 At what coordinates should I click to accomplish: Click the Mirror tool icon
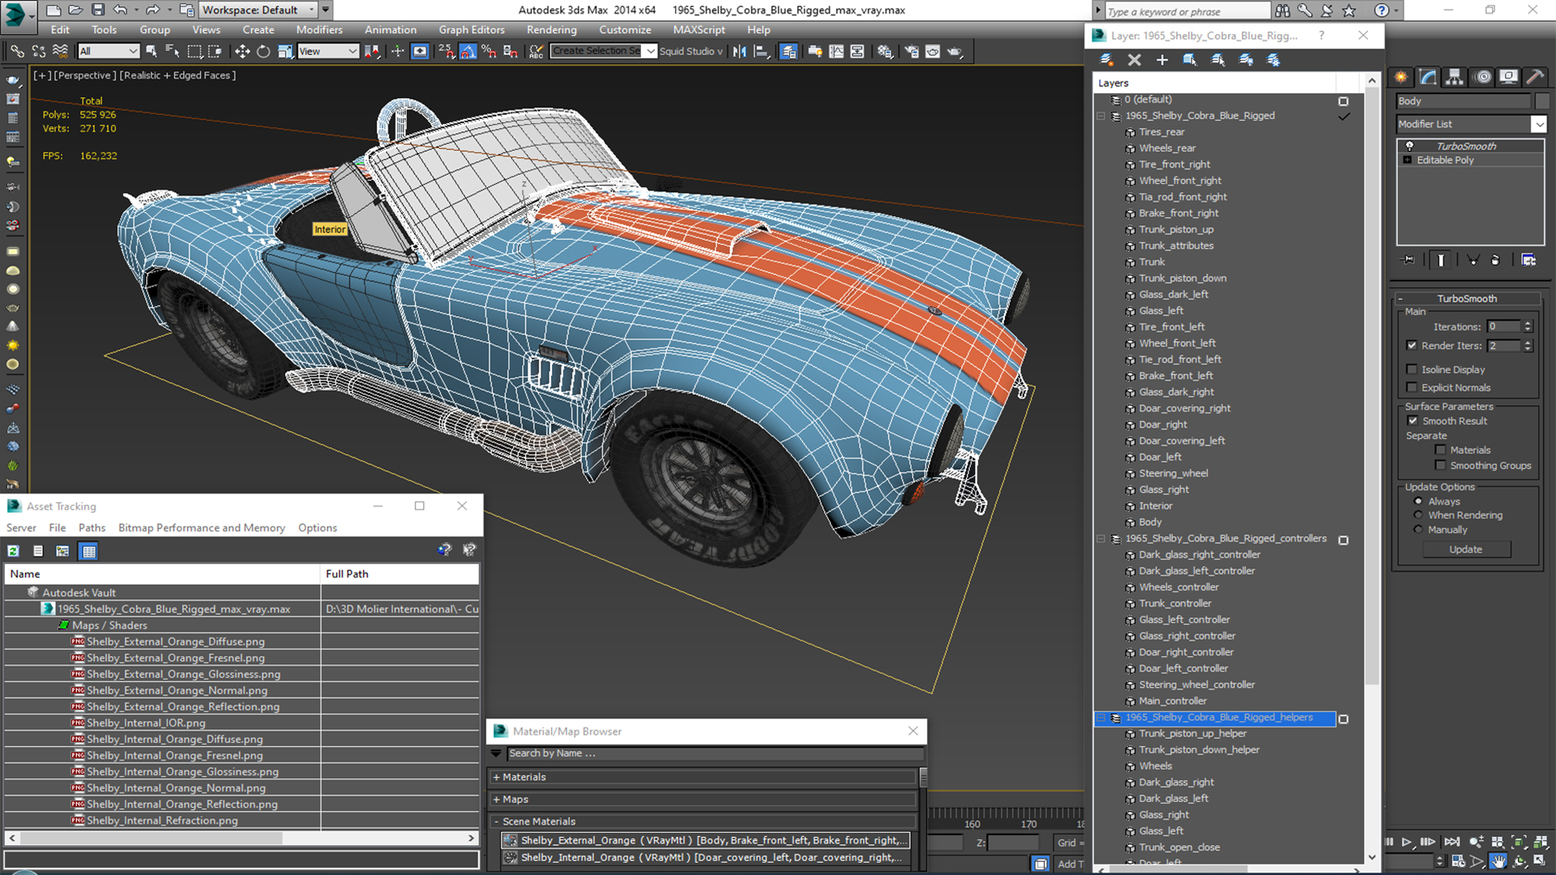click(739, 51)
